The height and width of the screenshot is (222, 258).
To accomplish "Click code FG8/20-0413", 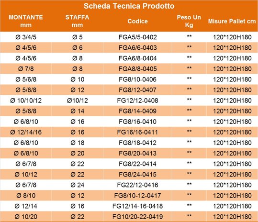I will (x=137, y=153).
